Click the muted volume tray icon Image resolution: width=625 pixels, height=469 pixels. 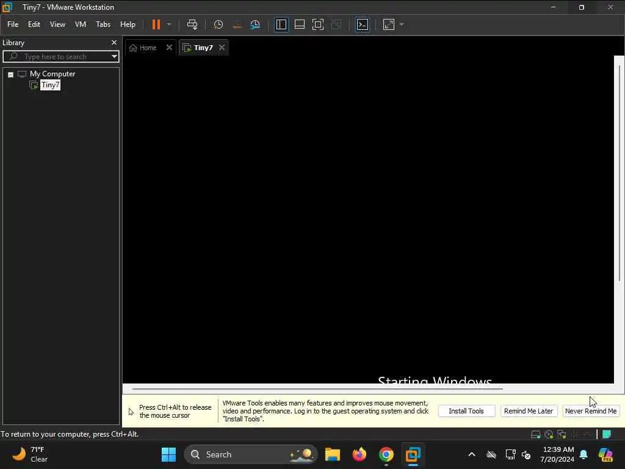[526, 454]
